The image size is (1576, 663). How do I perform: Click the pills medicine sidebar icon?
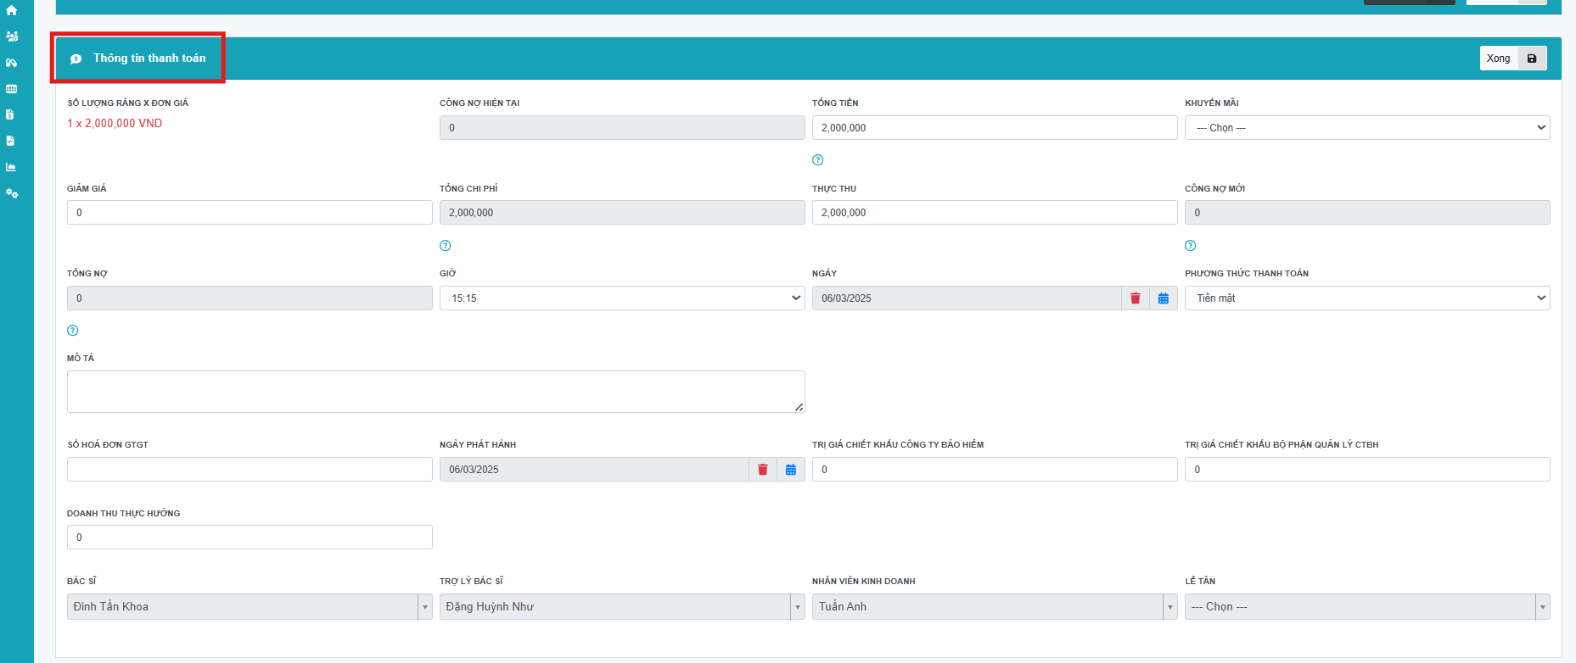[x=11, y=63]
